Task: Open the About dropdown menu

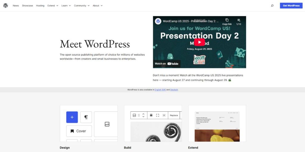Action: pos(97,6)
